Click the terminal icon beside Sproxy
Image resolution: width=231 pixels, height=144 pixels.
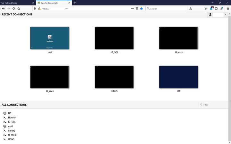click(x=5, y=131)
